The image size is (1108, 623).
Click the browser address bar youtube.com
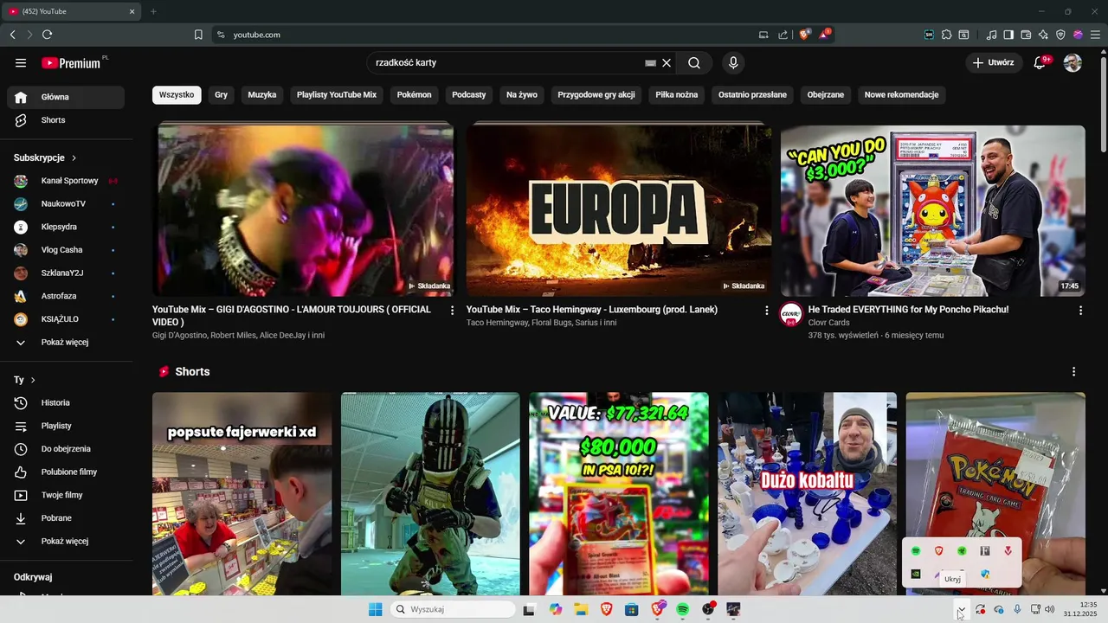click(256, 35)
